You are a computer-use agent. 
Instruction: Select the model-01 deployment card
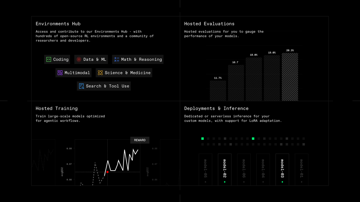(301, 170)
